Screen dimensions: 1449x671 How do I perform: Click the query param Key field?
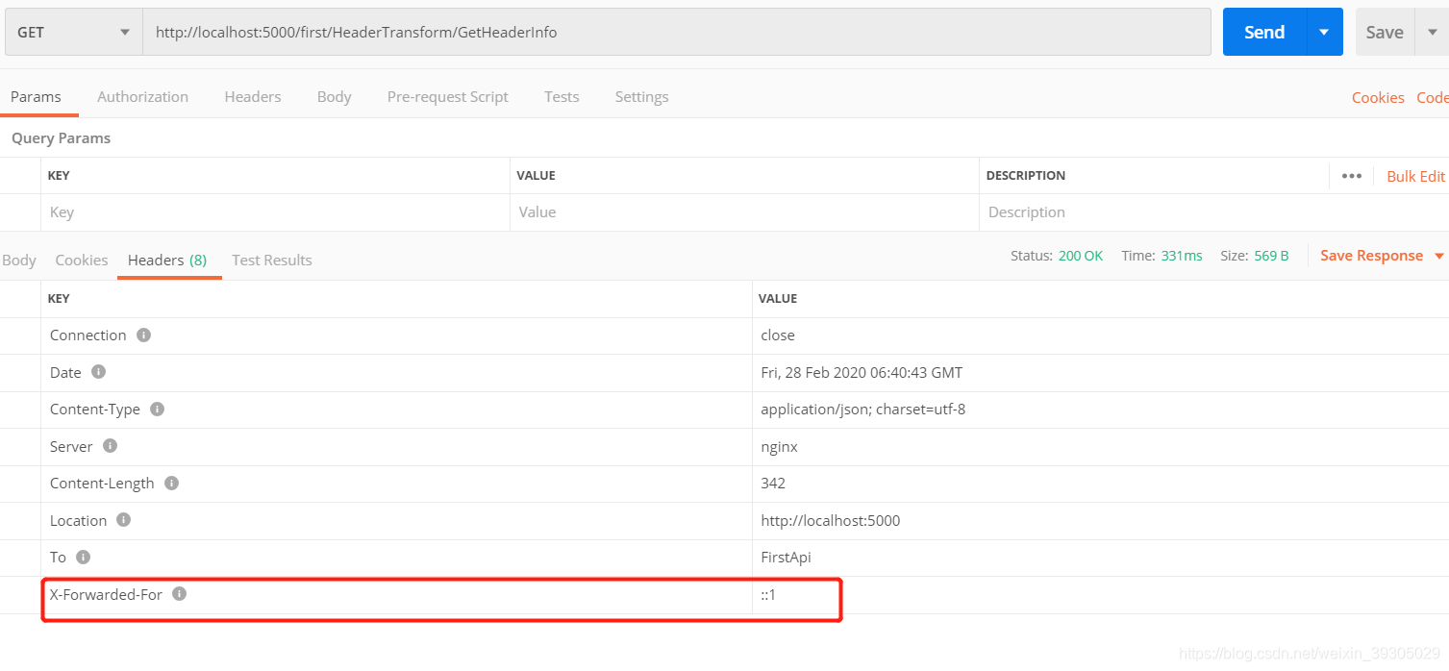[x=275, y=212]
